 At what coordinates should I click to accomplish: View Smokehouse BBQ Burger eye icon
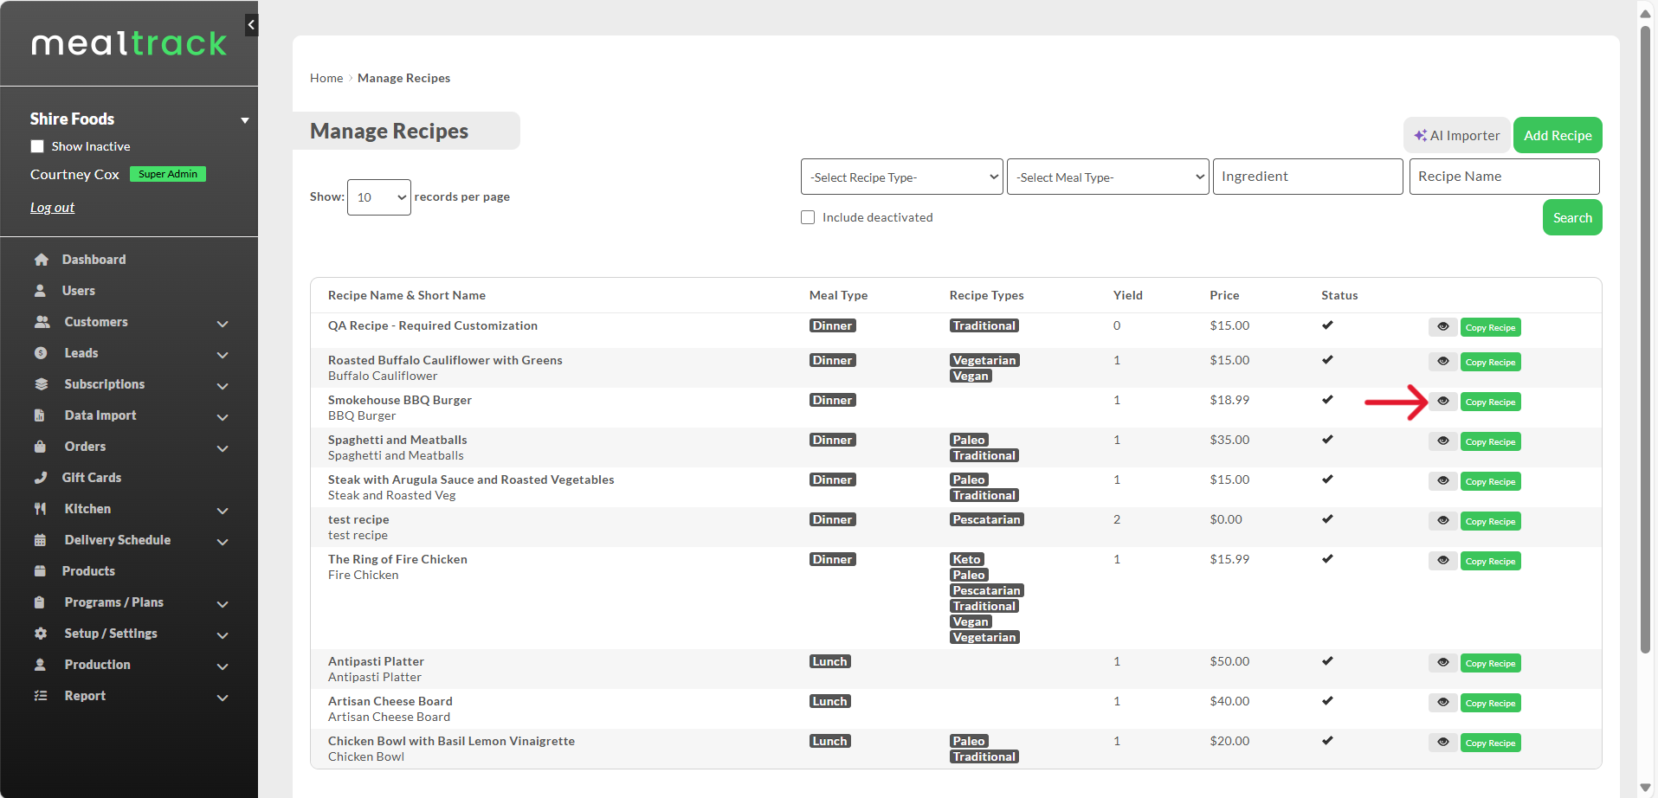pos(1443,402)
